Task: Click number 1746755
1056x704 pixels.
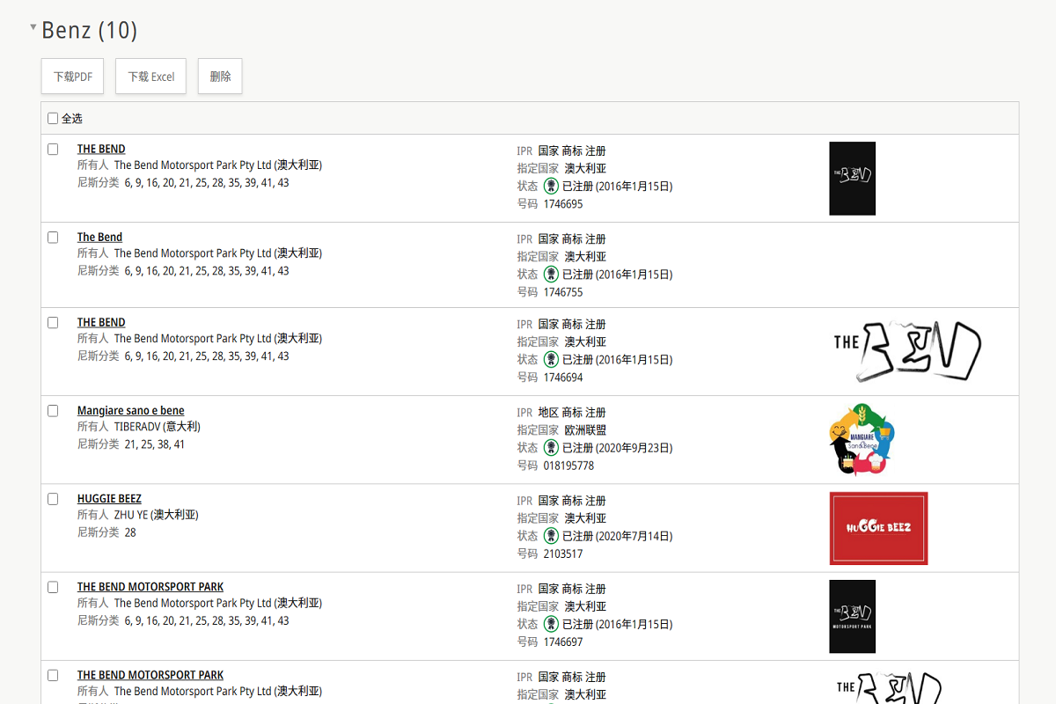Action: 563,292
